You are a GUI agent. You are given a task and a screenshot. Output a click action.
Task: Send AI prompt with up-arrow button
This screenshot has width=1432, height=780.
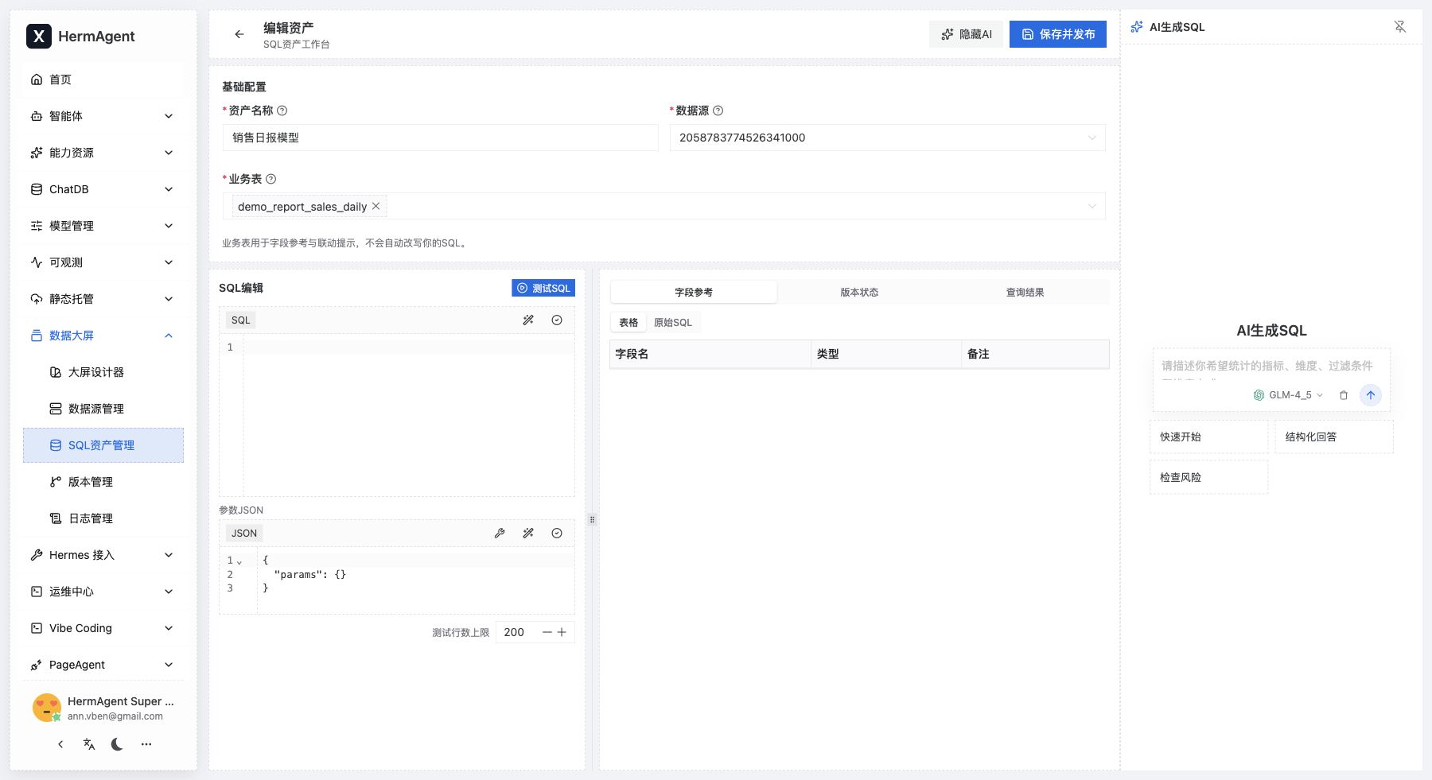pyautogui.click(x=1371, y=395)
